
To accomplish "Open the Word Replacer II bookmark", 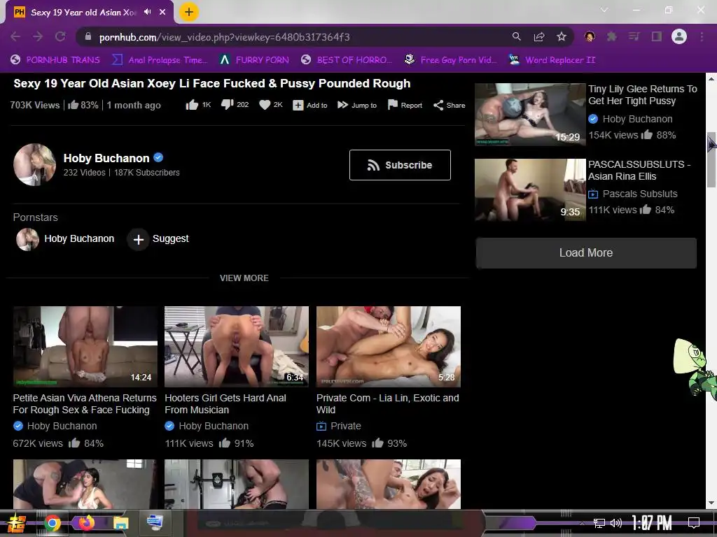I will pos(552,60).
